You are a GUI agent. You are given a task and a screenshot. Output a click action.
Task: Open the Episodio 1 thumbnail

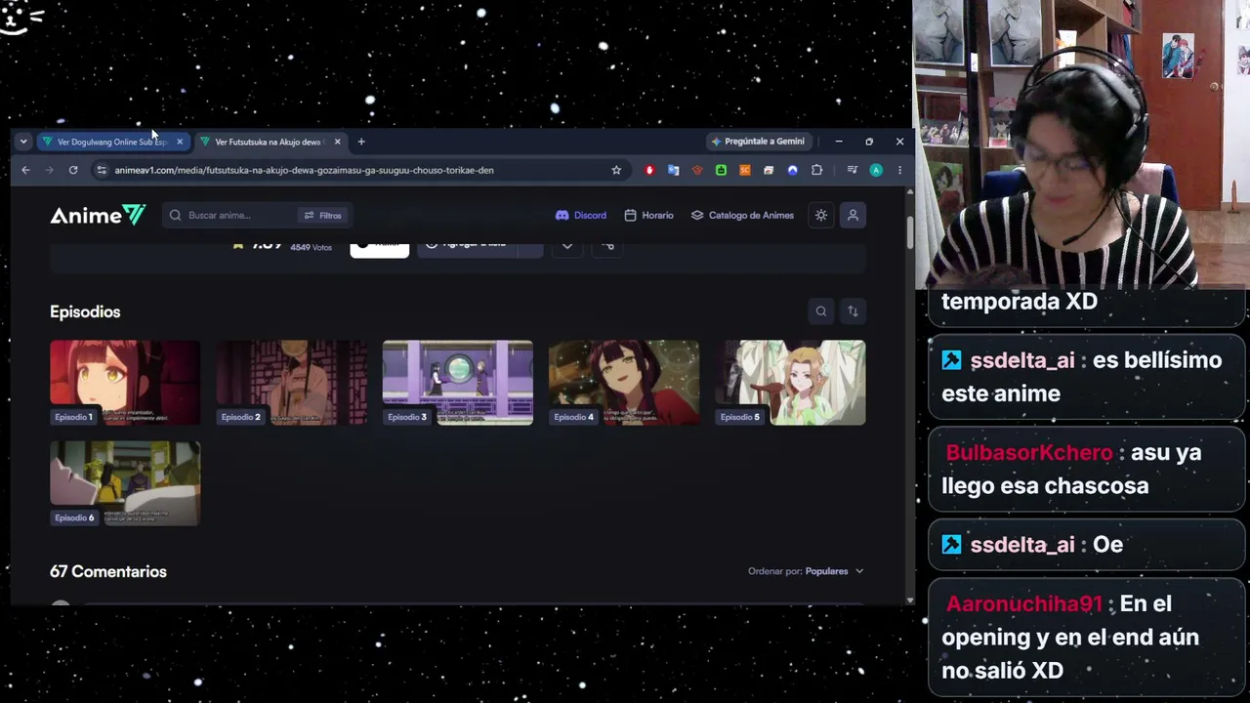[125, 383]
